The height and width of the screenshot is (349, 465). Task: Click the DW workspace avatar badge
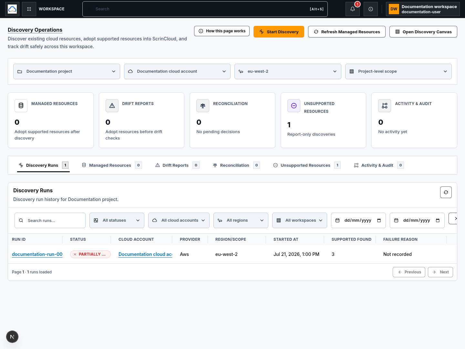(394, 9)
